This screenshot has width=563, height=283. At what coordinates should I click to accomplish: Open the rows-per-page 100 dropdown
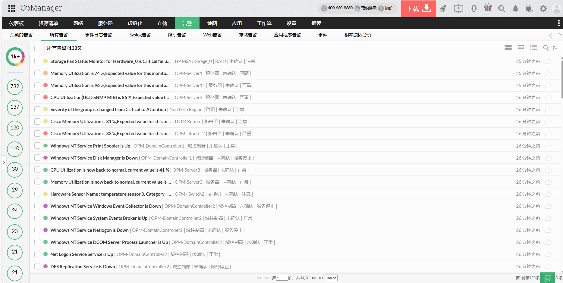(331, 278)
